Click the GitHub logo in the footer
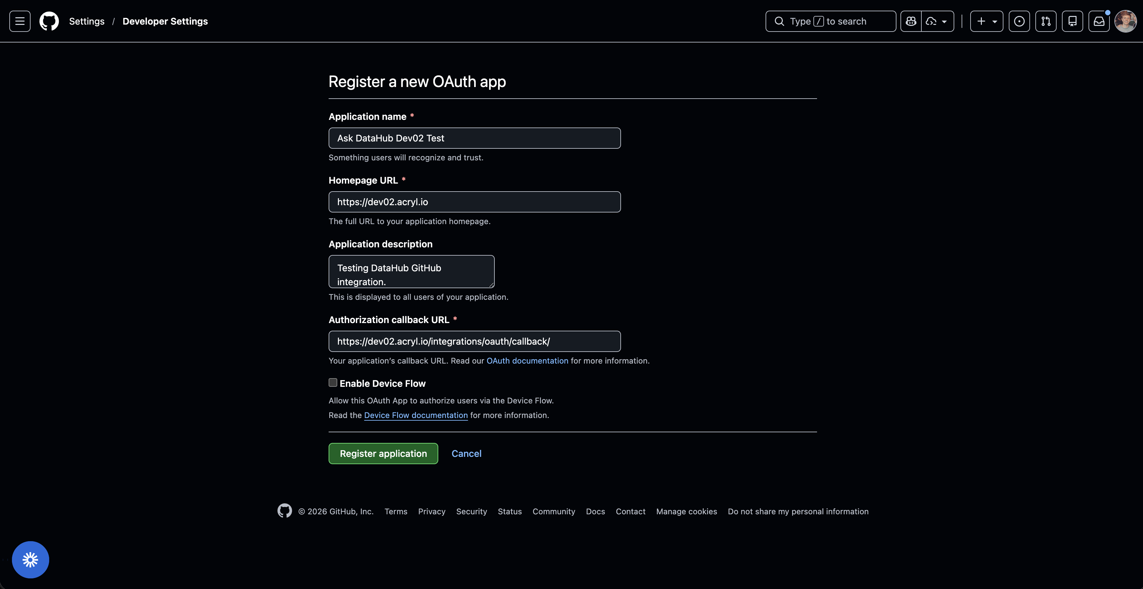1143x589 pixels. click(284, 511)
